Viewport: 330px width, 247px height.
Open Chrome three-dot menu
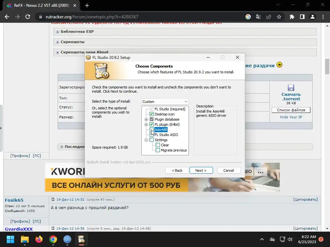pos(323,17)
